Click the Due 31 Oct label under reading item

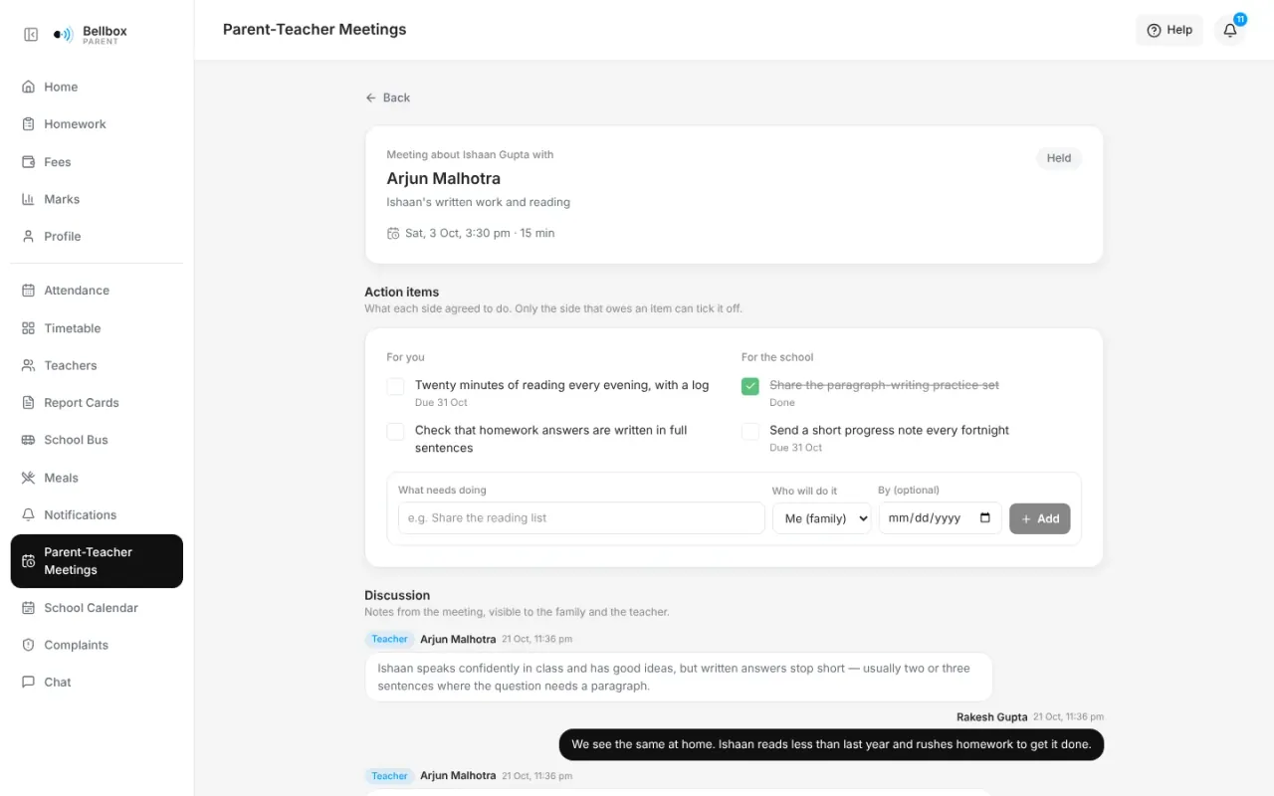tap(441, 403)
